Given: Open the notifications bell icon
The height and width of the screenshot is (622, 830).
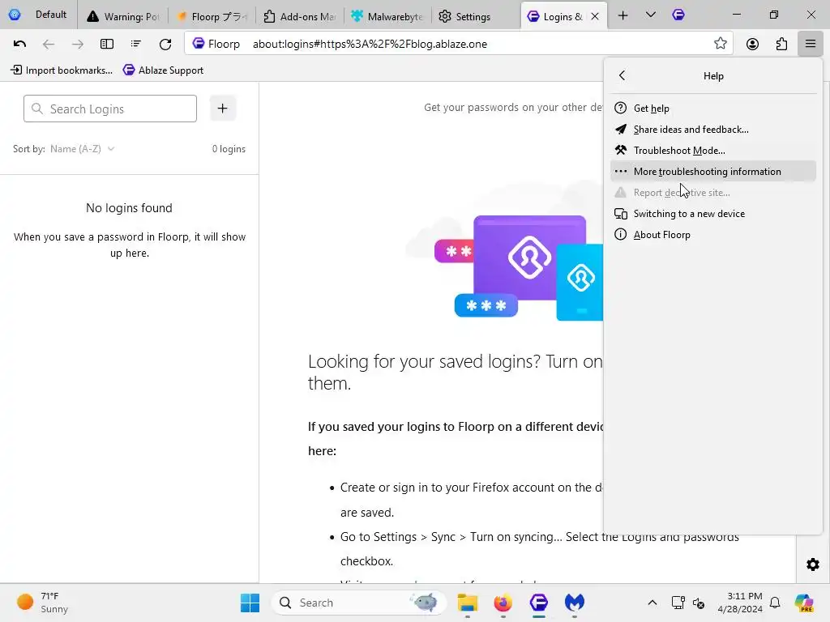Looking at the screenshot, I should pyautogui.click(x=775, y=603).
